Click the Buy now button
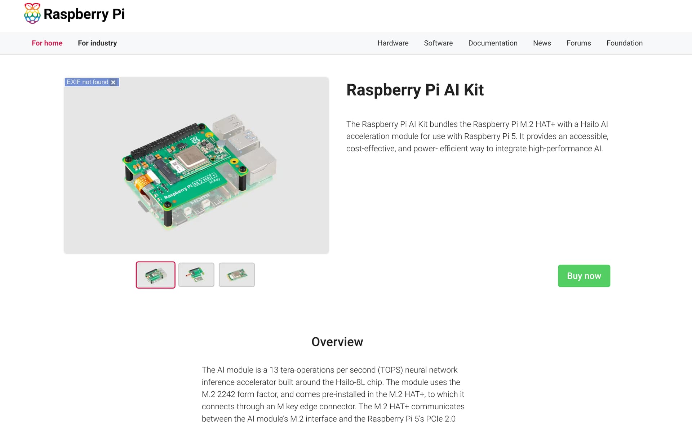Viewport: 692px width, 423px height. pos(584,276)
